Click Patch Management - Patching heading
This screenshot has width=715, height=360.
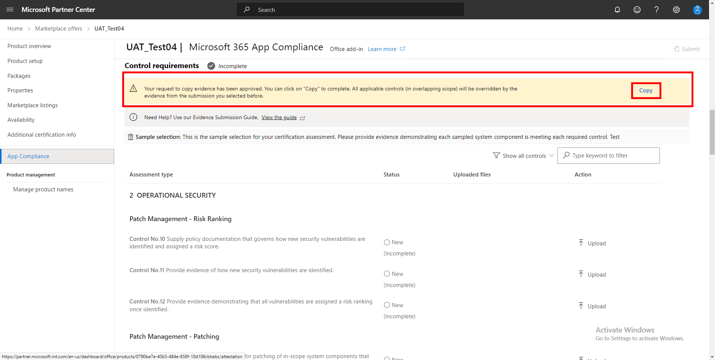[x=174, y=337]
